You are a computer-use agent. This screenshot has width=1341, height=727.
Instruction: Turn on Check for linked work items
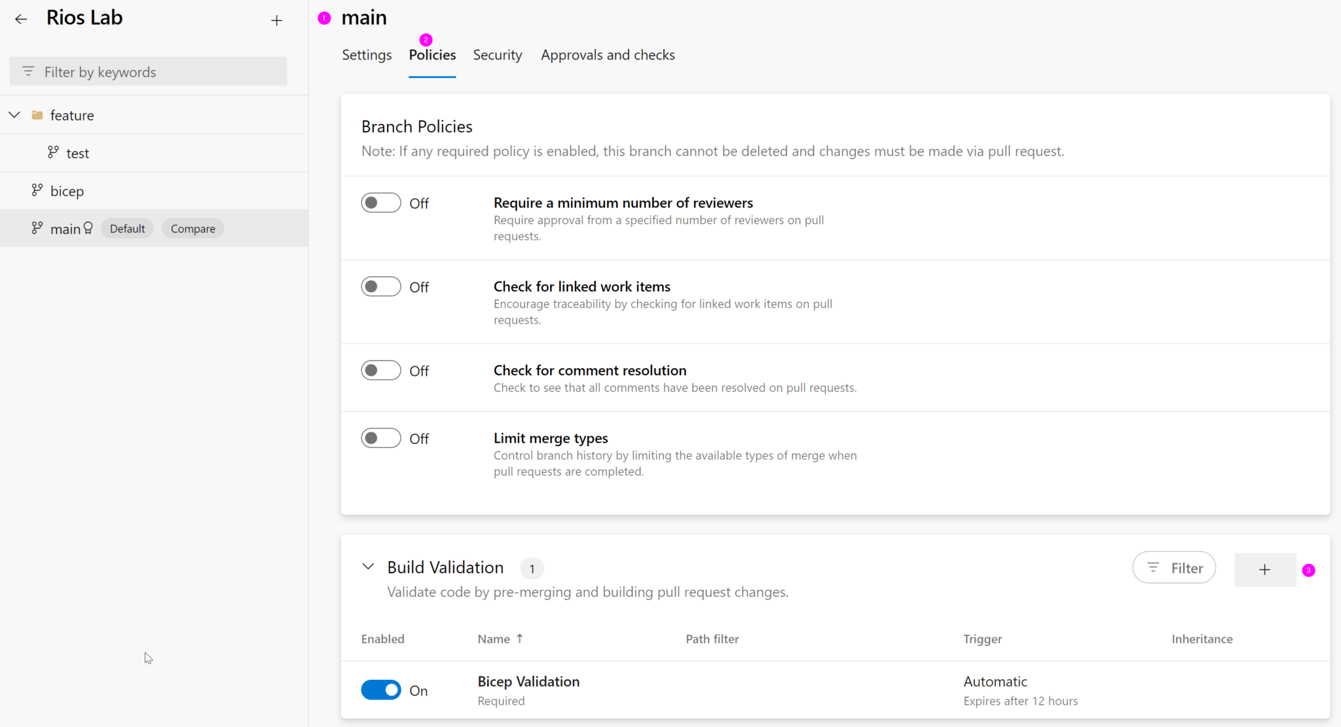click(380, 287)
